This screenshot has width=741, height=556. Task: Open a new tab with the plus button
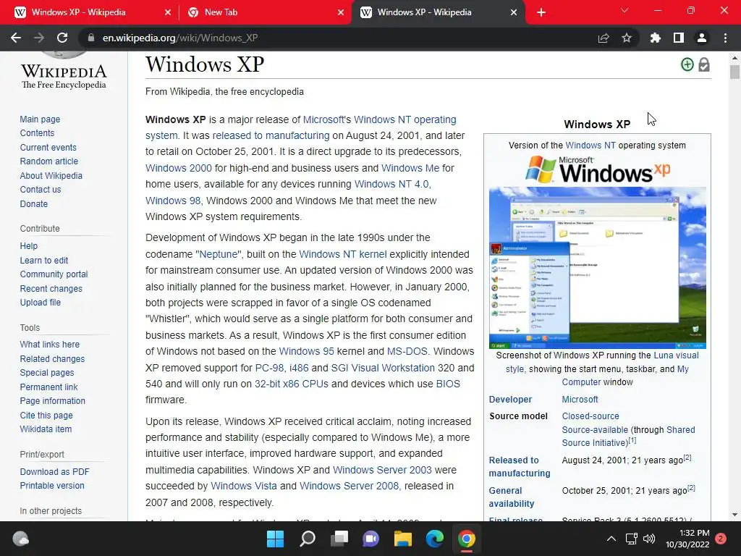[541, 13]
